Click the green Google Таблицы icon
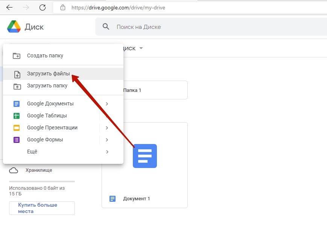Screen dimensions: 327x231 tap(17, 116)
